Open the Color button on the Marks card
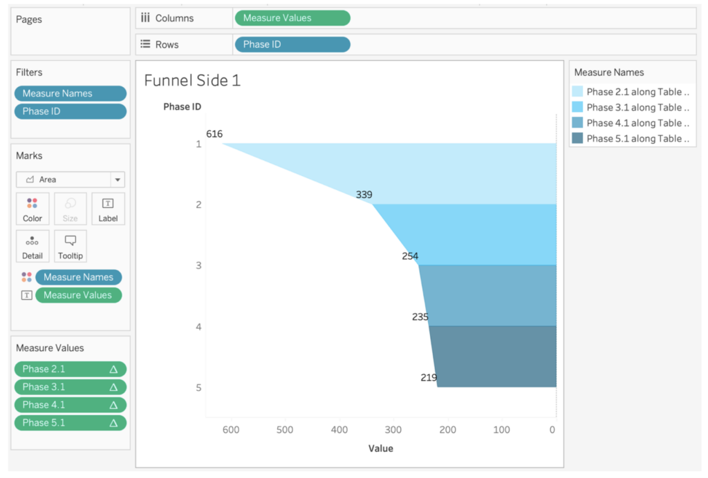The height and width of the screenshot is (478, 708). click(x=32, y=209)
